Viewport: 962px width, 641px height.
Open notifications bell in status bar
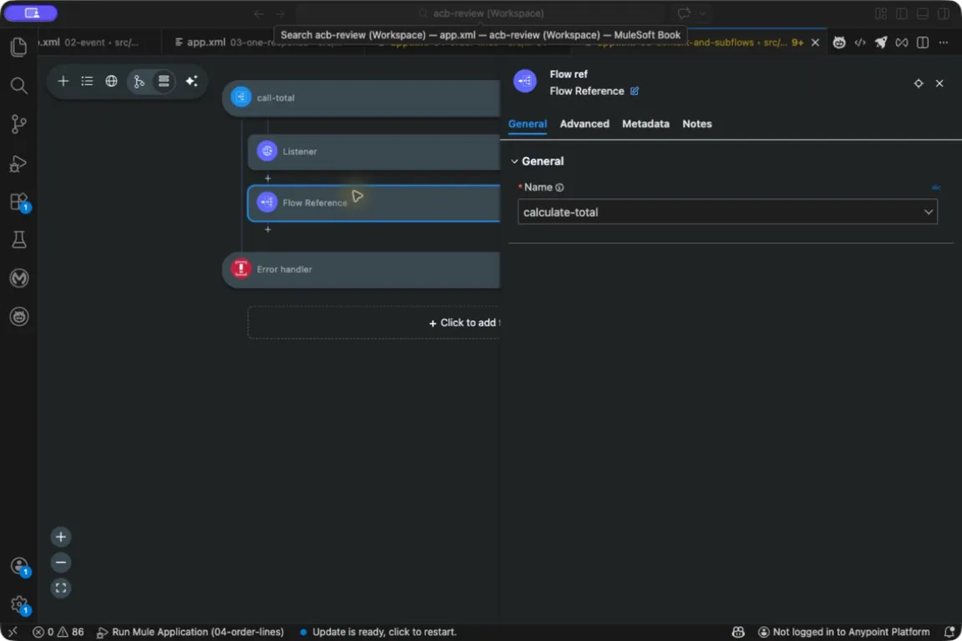point(949,632)
